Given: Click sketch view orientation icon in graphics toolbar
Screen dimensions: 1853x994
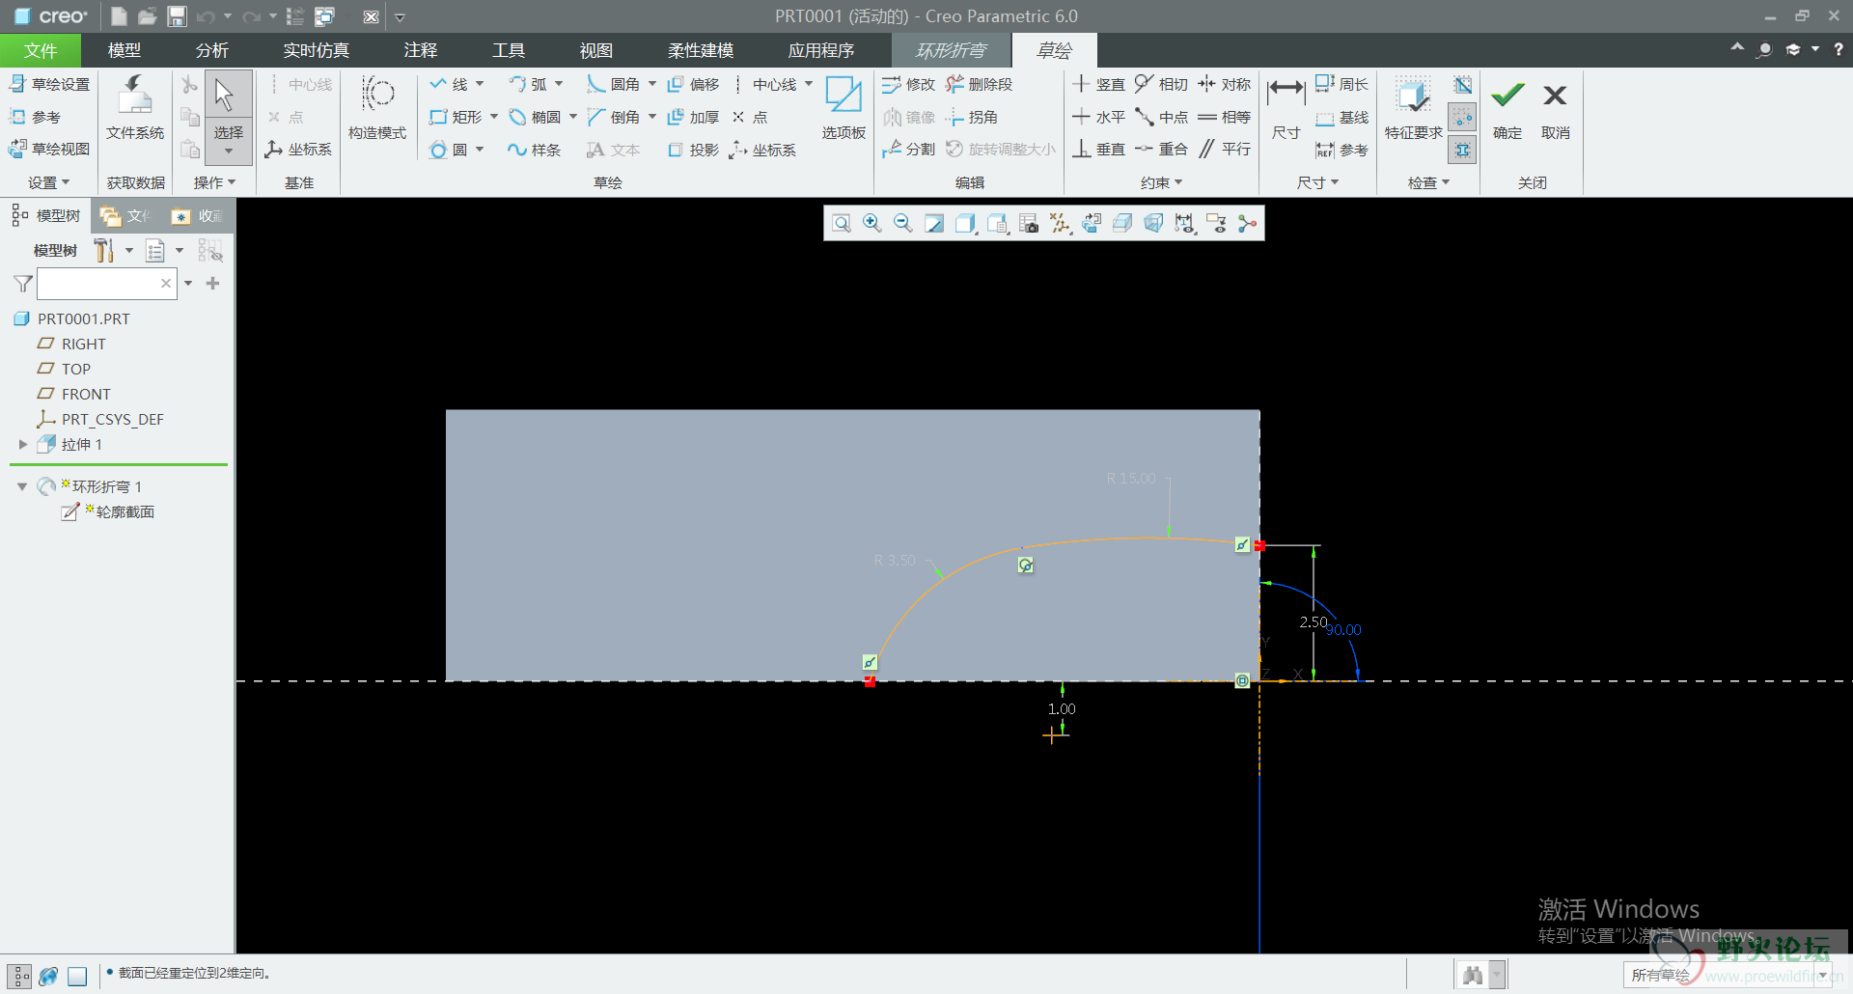Looking at the screenshot, I should coord(1091,224).
